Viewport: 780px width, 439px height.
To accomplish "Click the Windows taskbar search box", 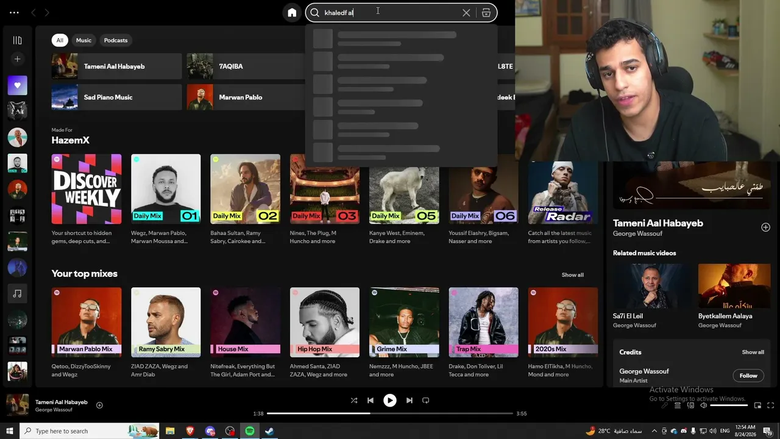I will (x=90, y=431).
